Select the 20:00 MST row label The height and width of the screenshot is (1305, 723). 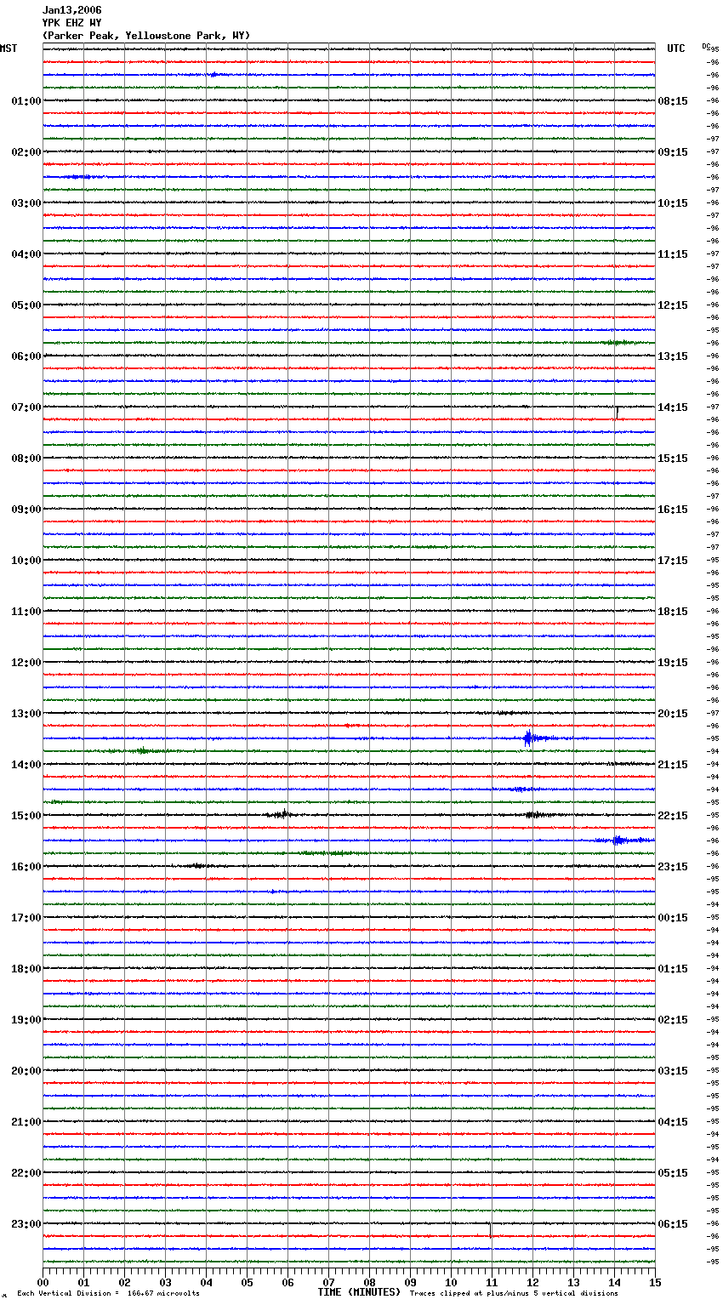26,1071
